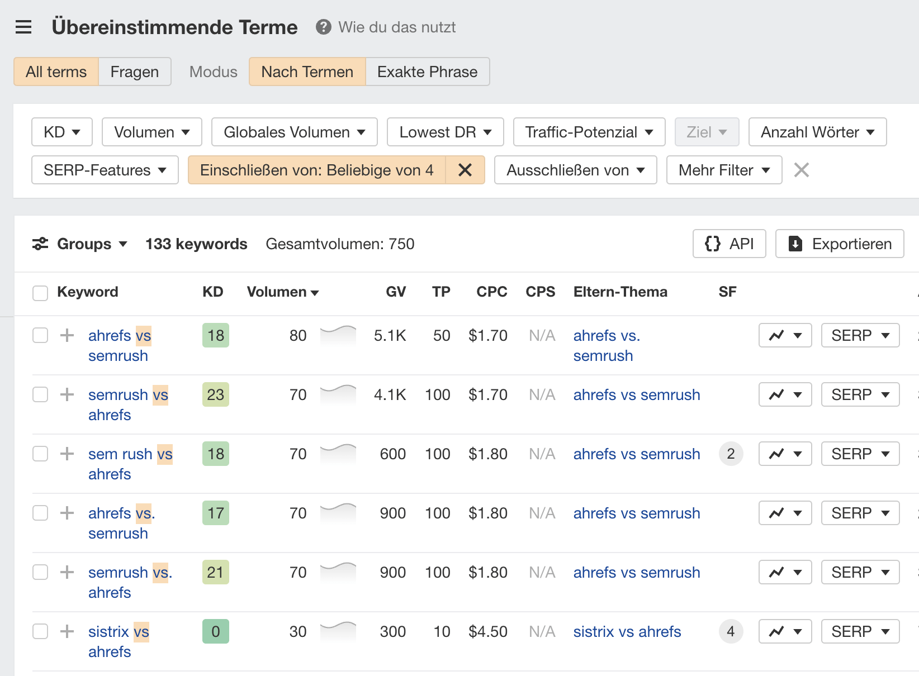This screenshot has width=919, height=676.
Task: Expand the Mehr Filter dropdown
Action: click(724, 170)
